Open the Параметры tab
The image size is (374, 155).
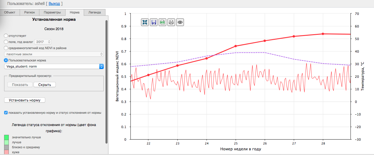[x=52, y=12]
